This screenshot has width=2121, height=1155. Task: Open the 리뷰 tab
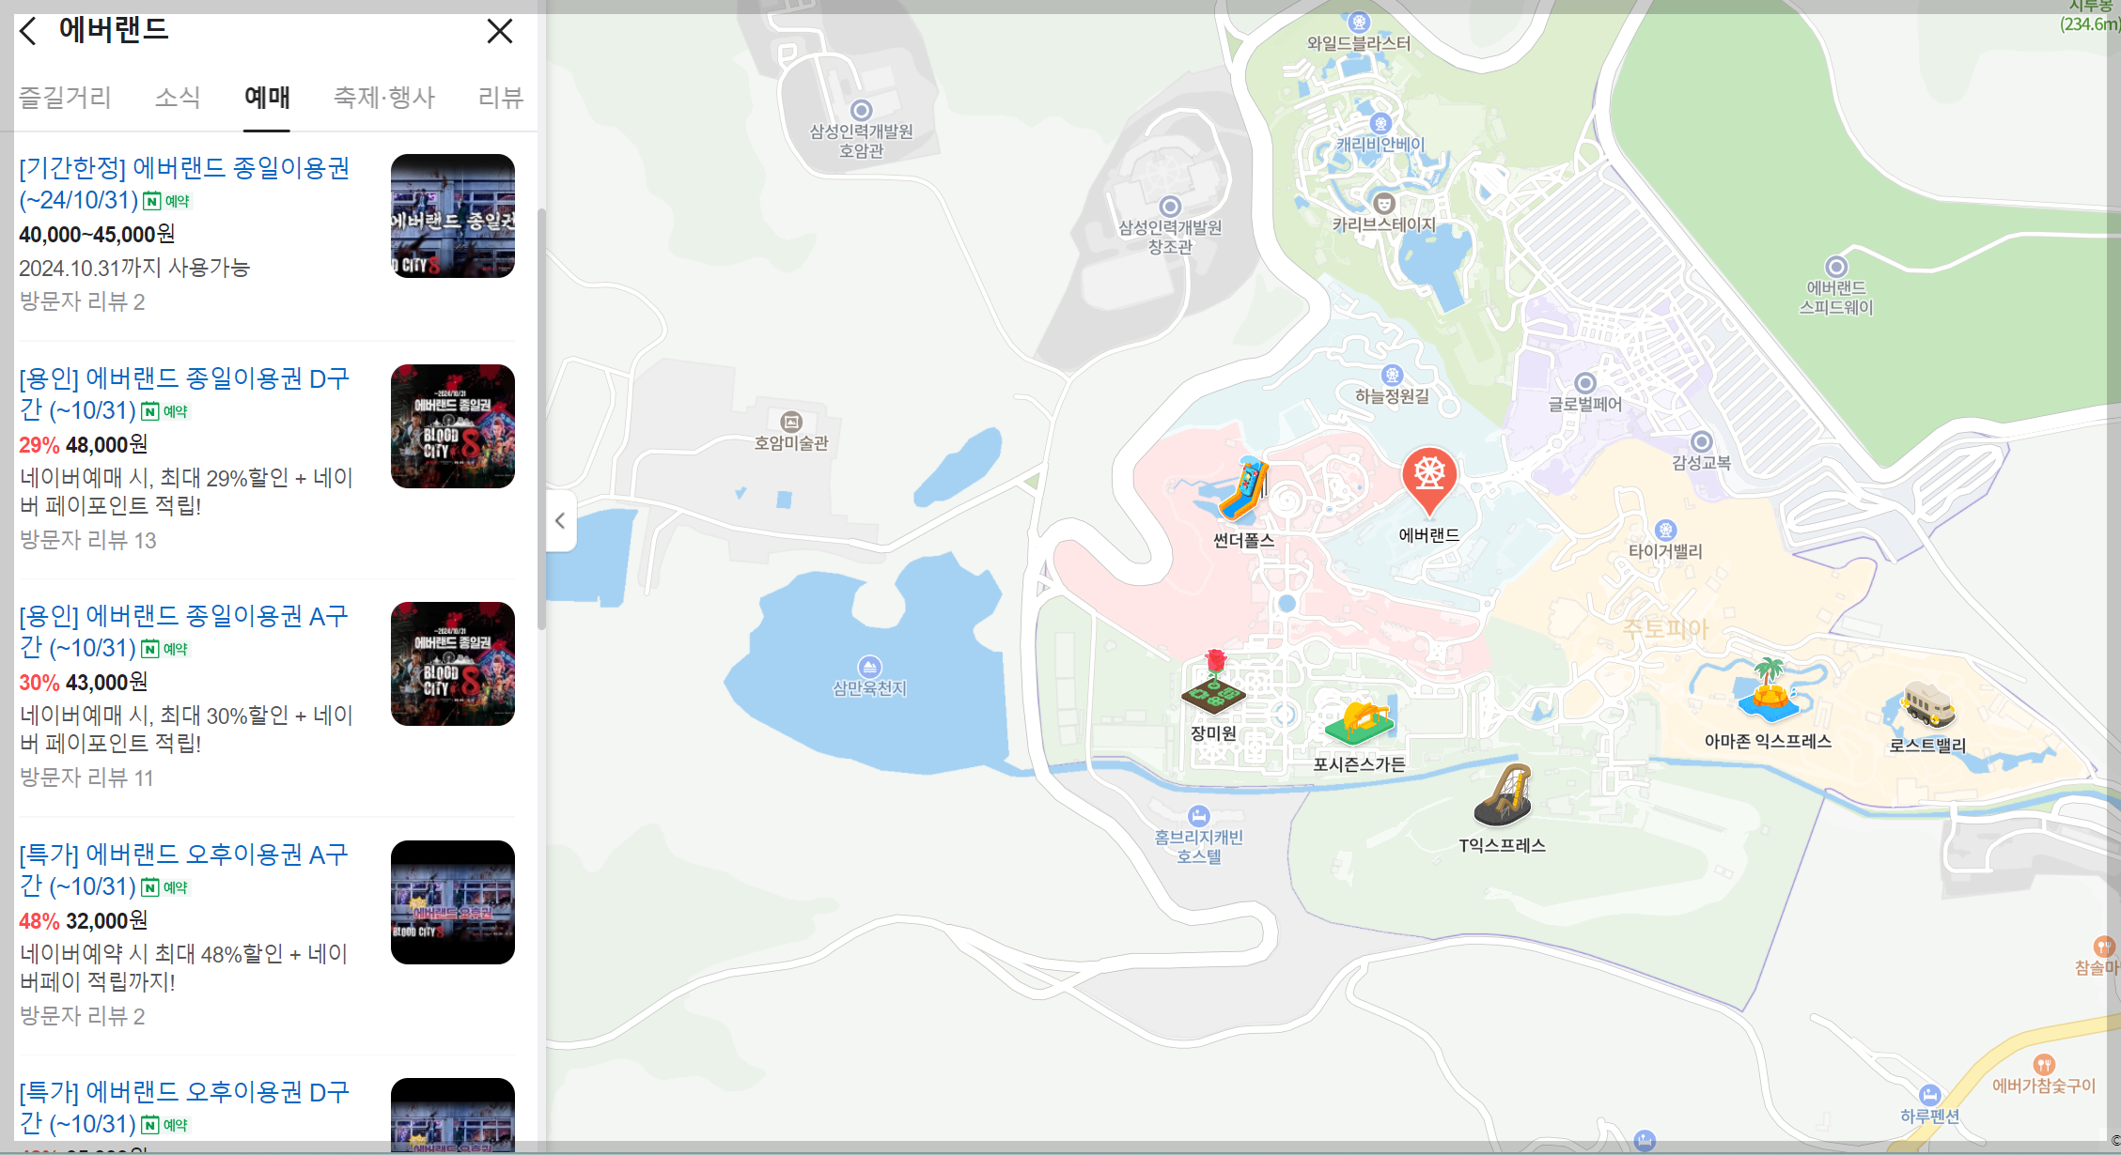pos(500,97)
